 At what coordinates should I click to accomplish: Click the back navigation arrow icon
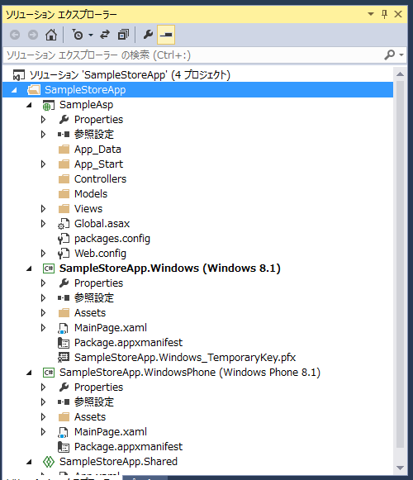coord(15,35)
